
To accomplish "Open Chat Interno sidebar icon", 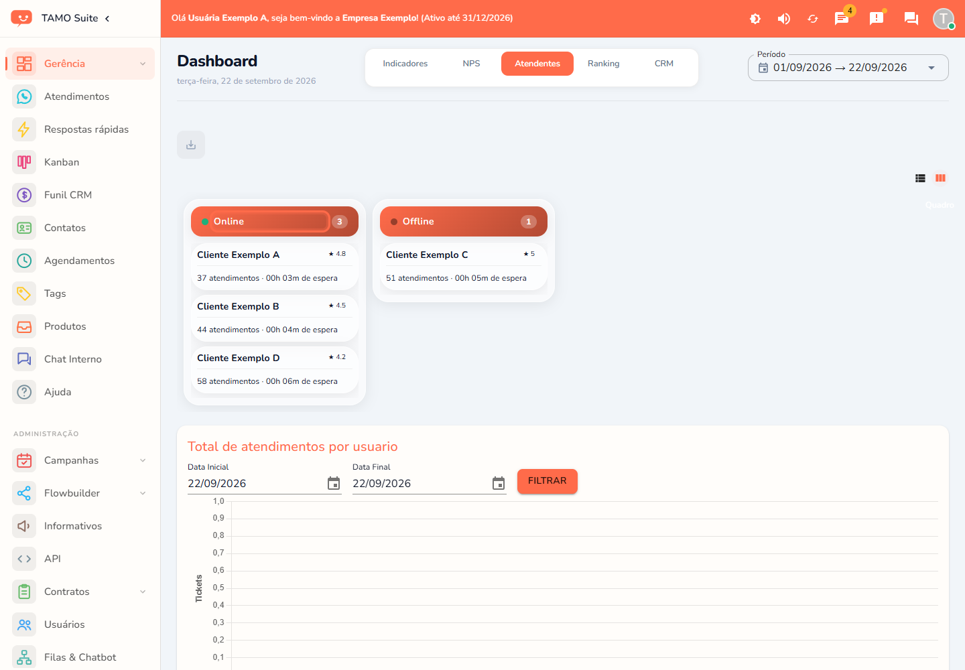I will (24, 359).
